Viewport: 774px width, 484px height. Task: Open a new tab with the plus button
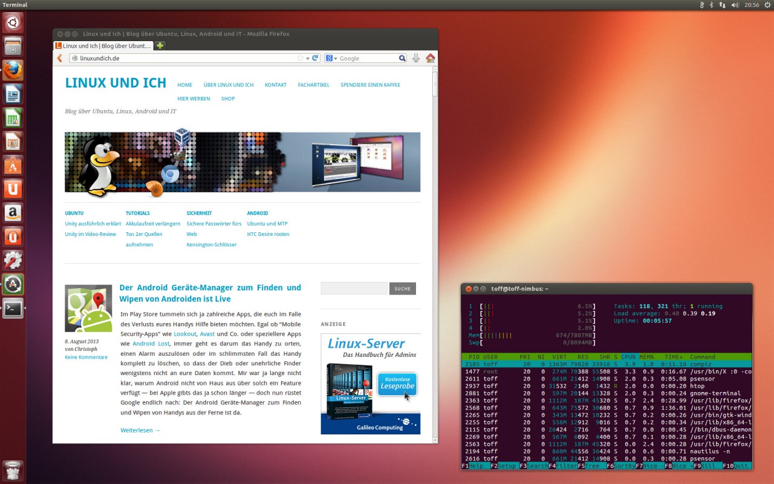[x=160, y=45]
